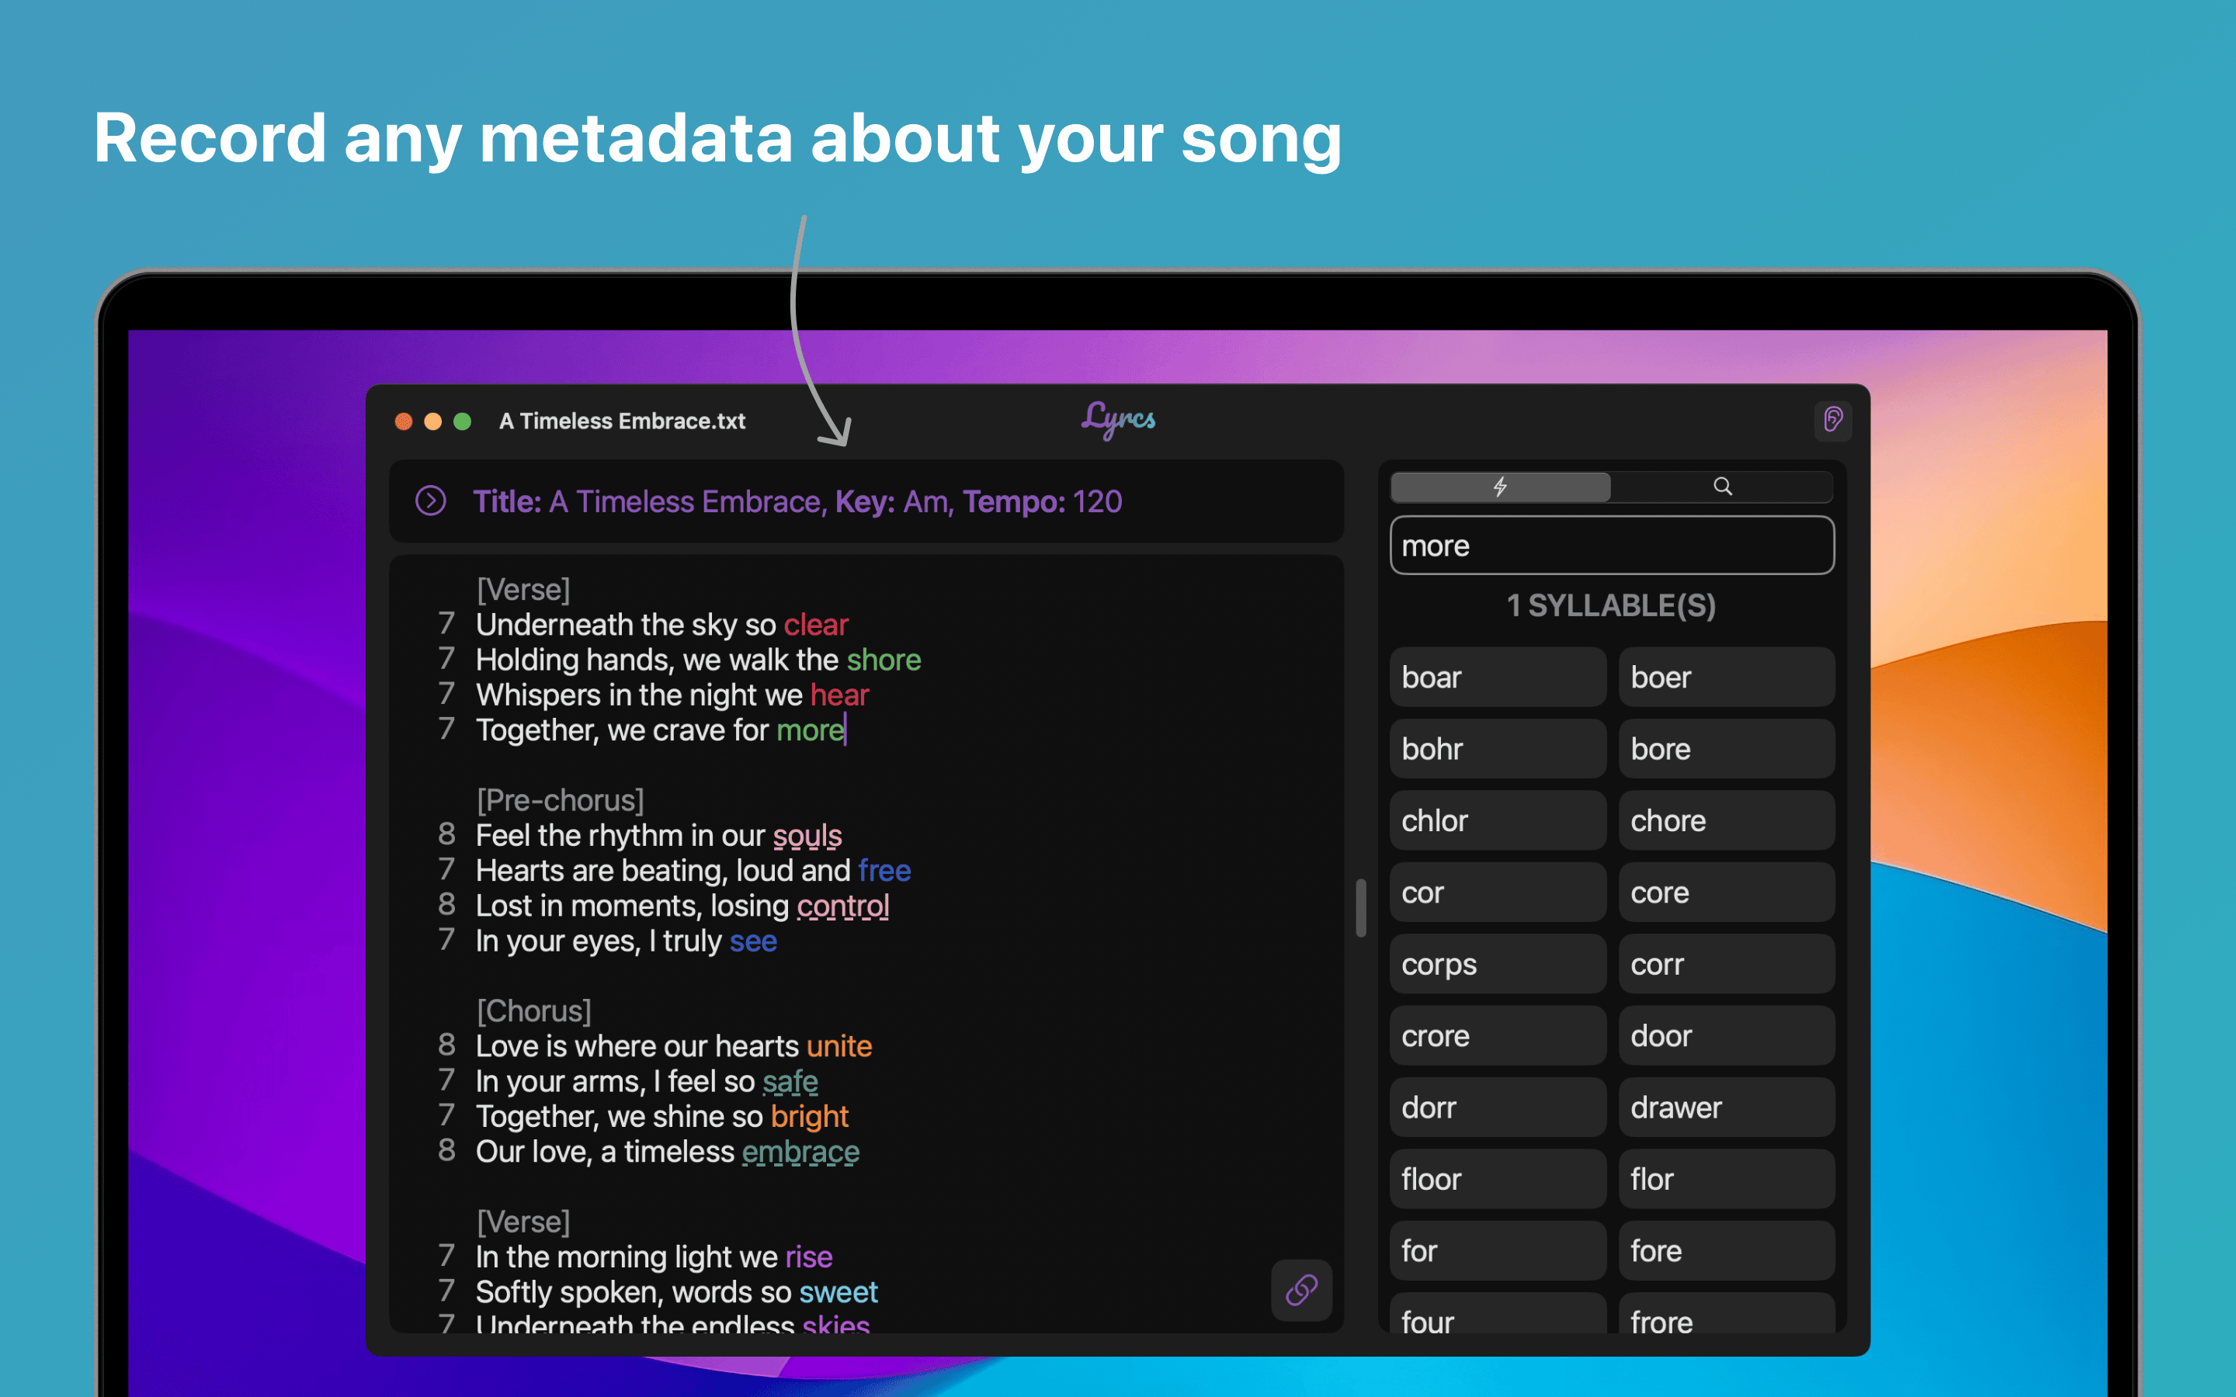The width and height of the screenshot is (2236, 1397).
Task: Switch to the magnifier search tab
Action: [x=1722, y=486]
